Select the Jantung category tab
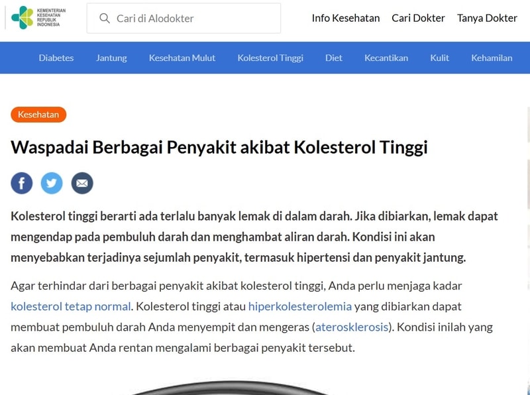530x395 pixels. click(111, 58)
